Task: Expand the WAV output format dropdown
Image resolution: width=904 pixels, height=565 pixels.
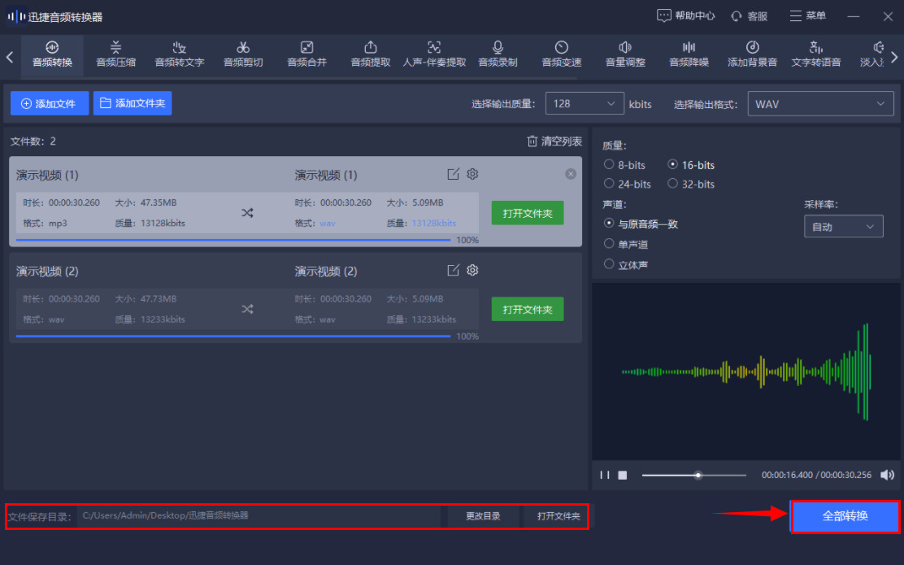Action: pos(820,104)
